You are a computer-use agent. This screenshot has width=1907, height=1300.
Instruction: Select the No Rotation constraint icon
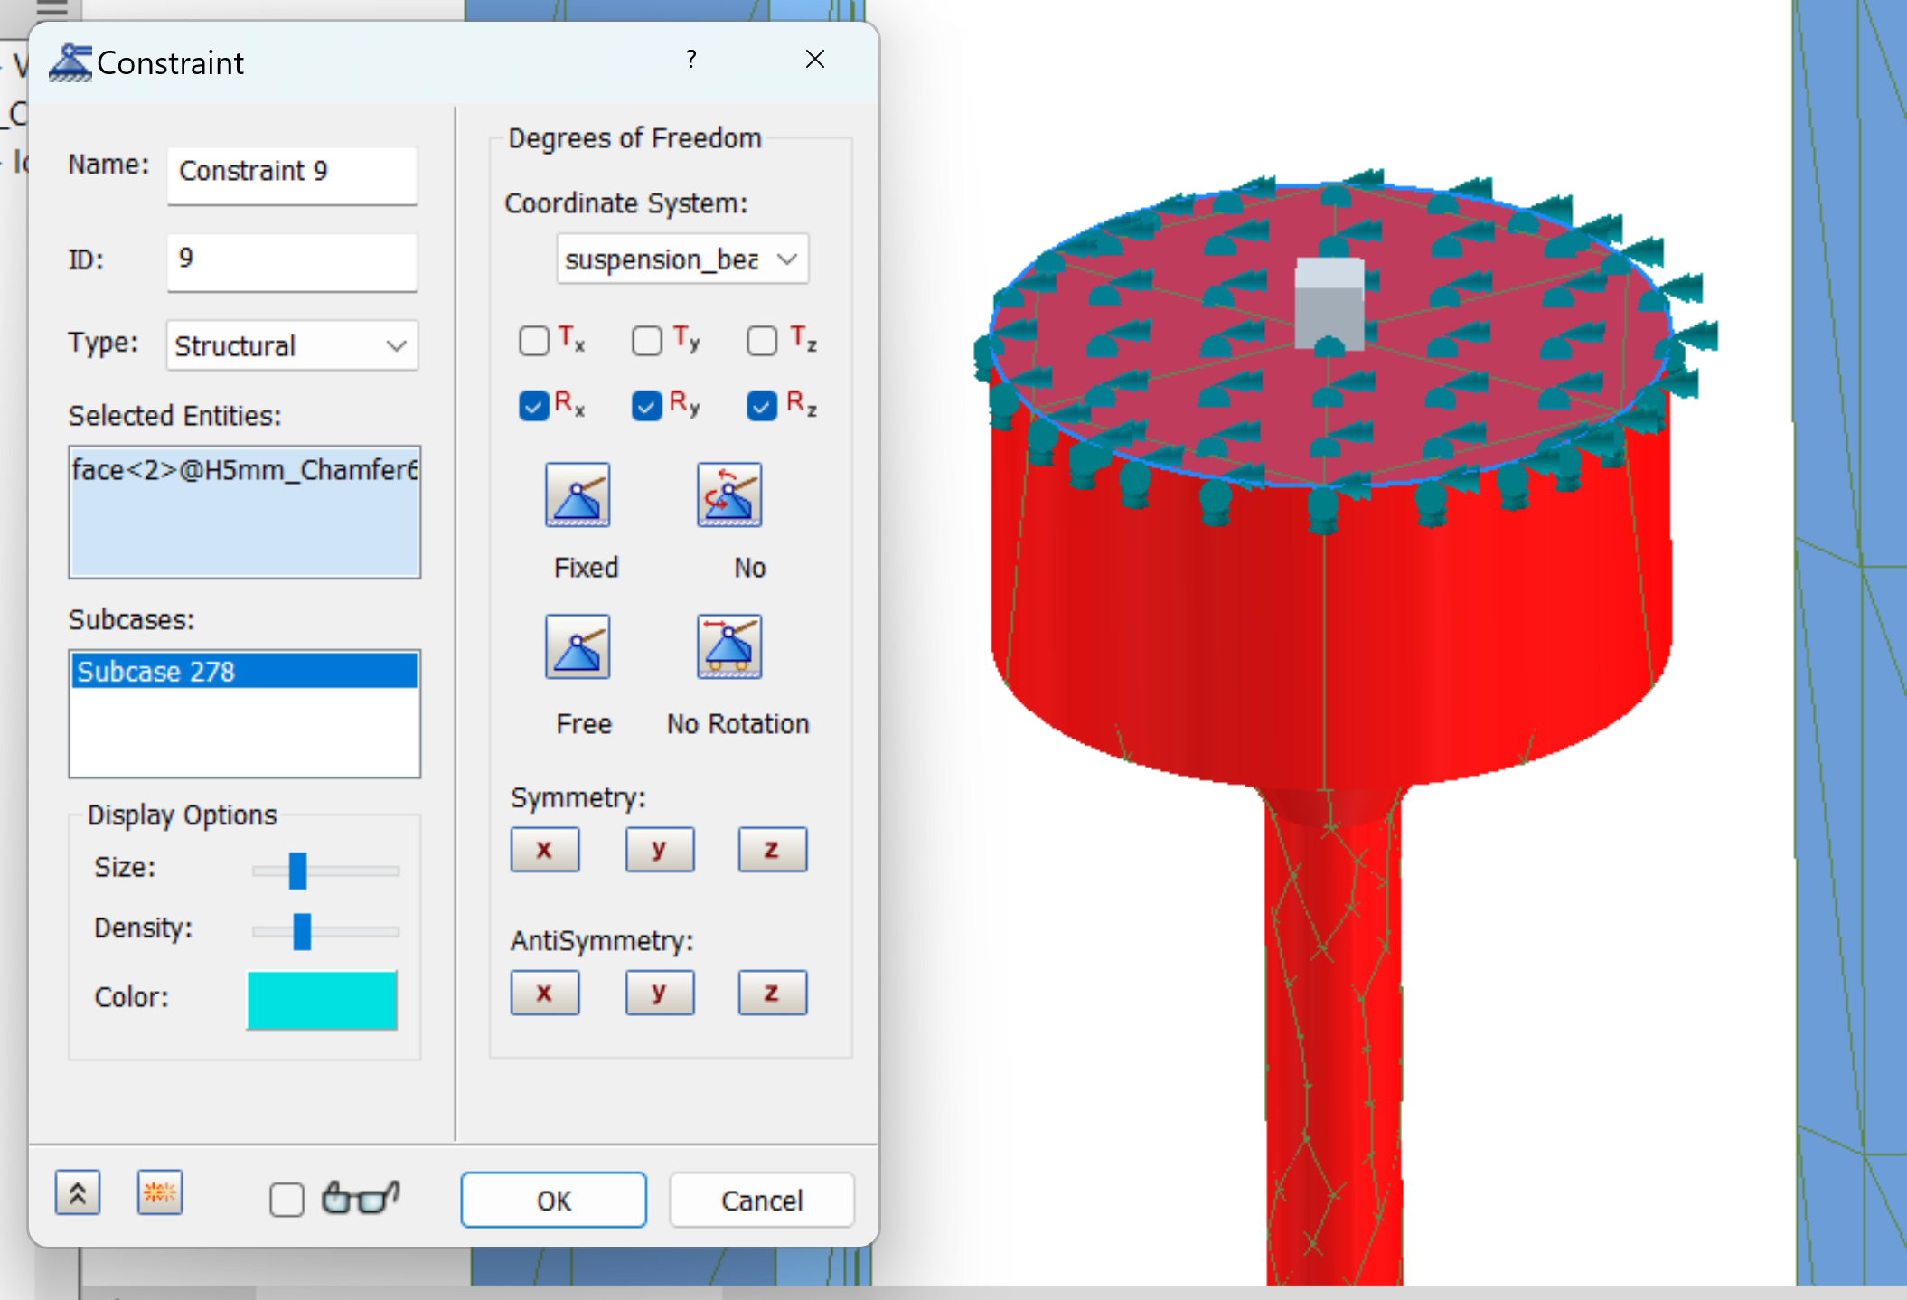pyautogui.click(x=728, y=646)
